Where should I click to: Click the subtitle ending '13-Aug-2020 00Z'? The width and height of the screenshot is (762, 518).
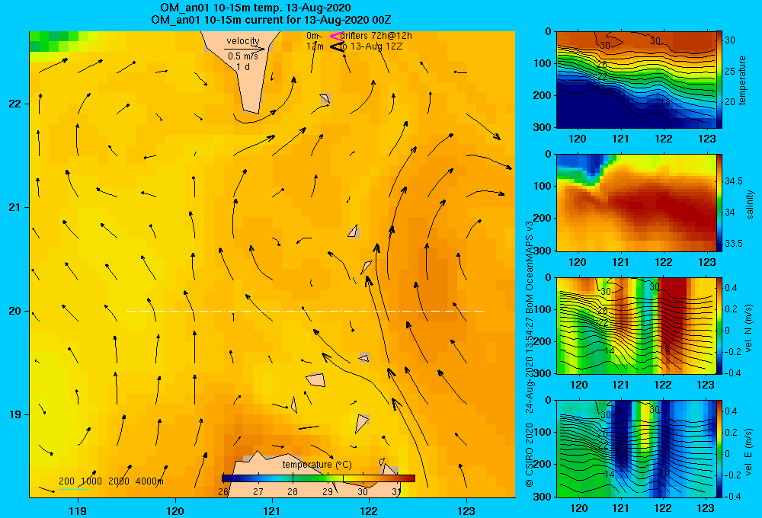pyautogui.click(x=271, y=20)
